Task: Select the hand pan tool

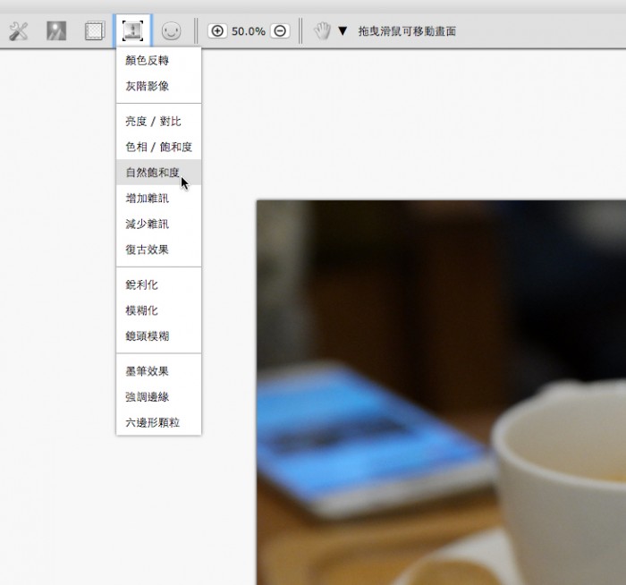Action: point(322,31)
